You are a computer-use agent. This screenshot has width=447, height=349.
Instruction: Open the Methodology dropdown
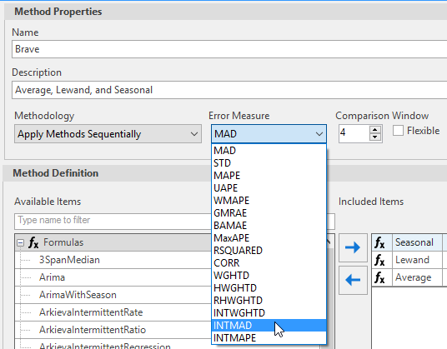(108, 134)
